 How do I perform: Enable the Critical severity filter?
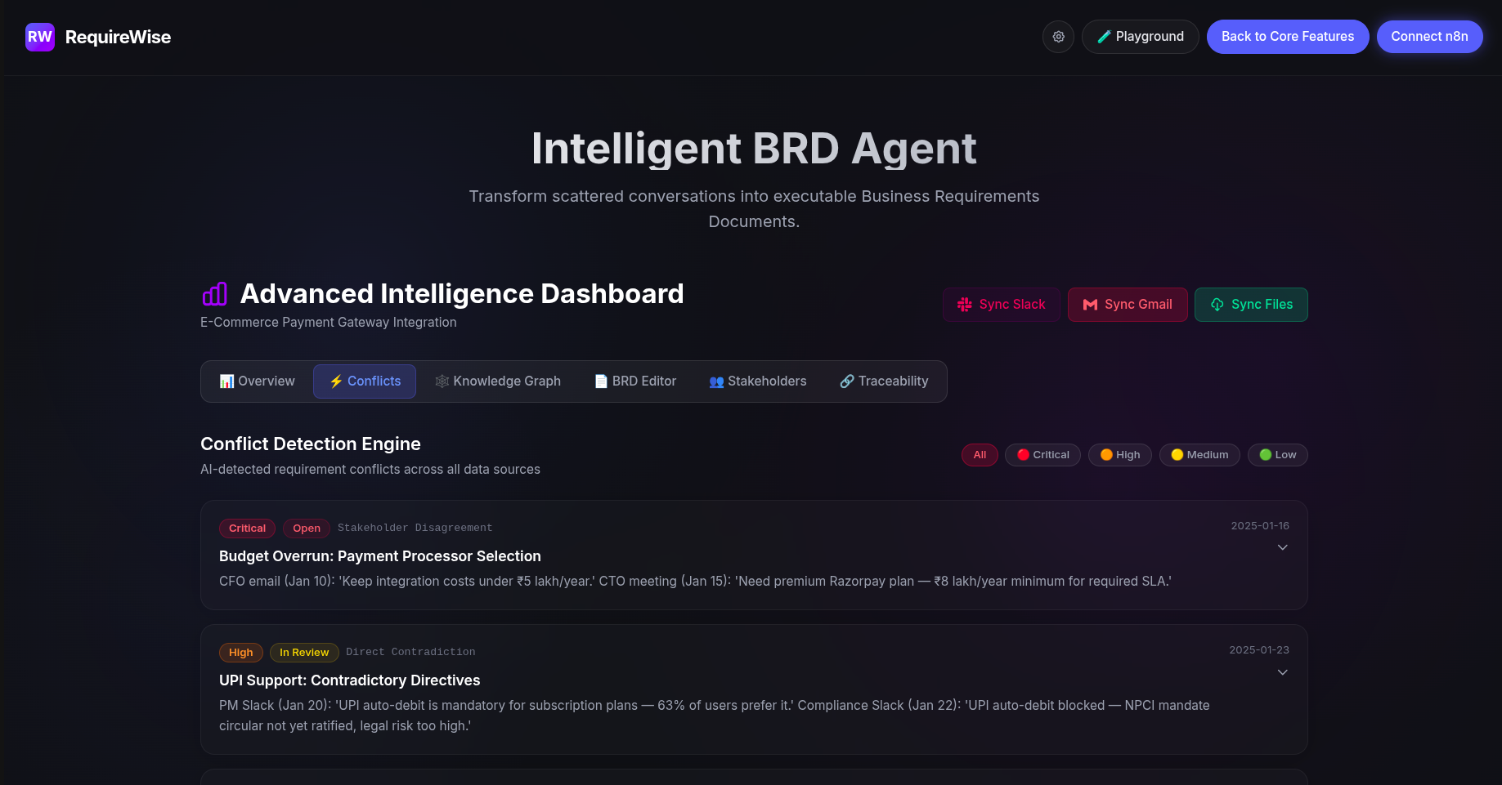click(x=1042, y=455)
